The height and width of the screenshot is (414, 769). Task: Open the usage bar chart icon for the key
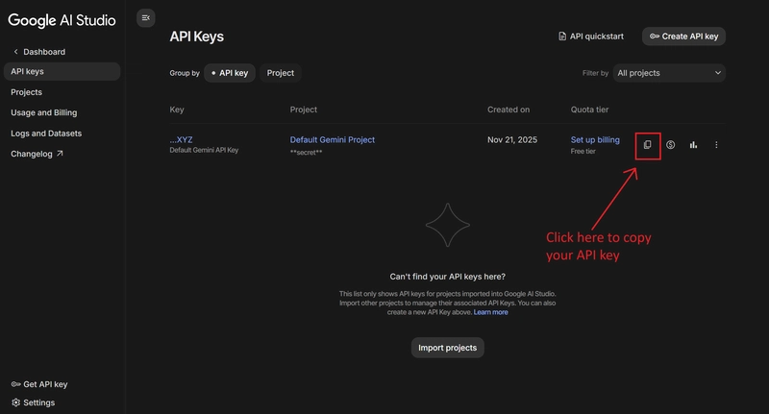[693, 144]
